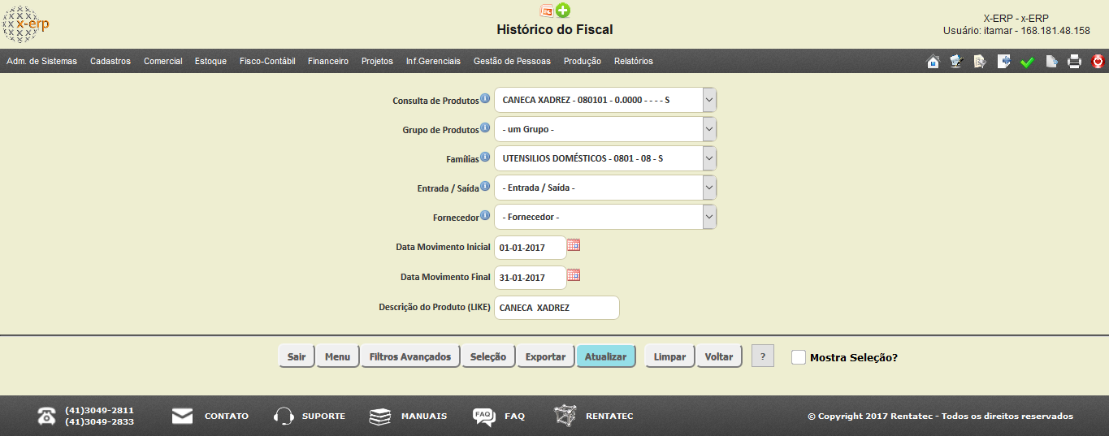1109x436 pixels.
Task: Click the Seleção button
Action: pos(488,356)
